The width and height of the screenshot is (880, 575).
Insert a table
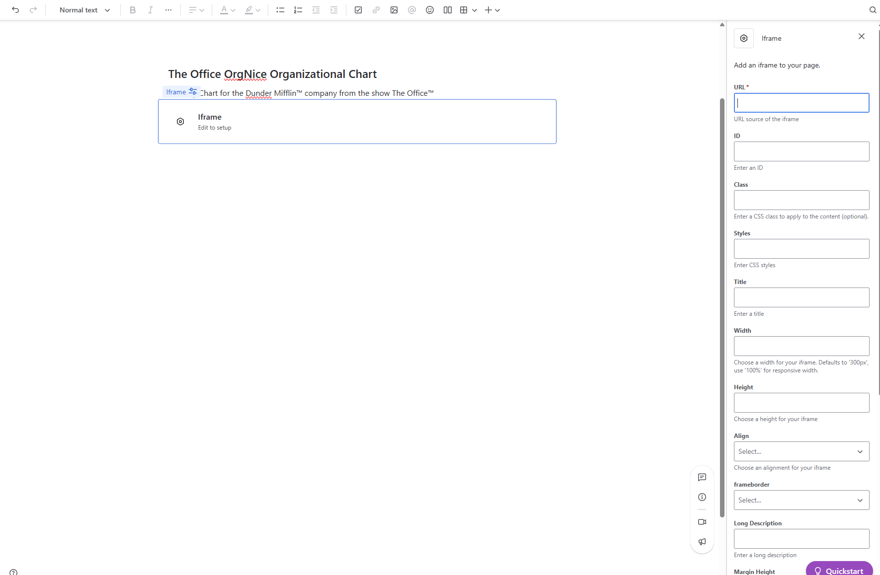464,10
